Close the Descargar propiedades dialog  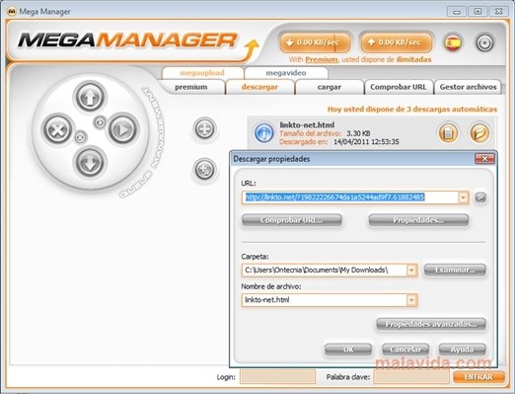484,159
